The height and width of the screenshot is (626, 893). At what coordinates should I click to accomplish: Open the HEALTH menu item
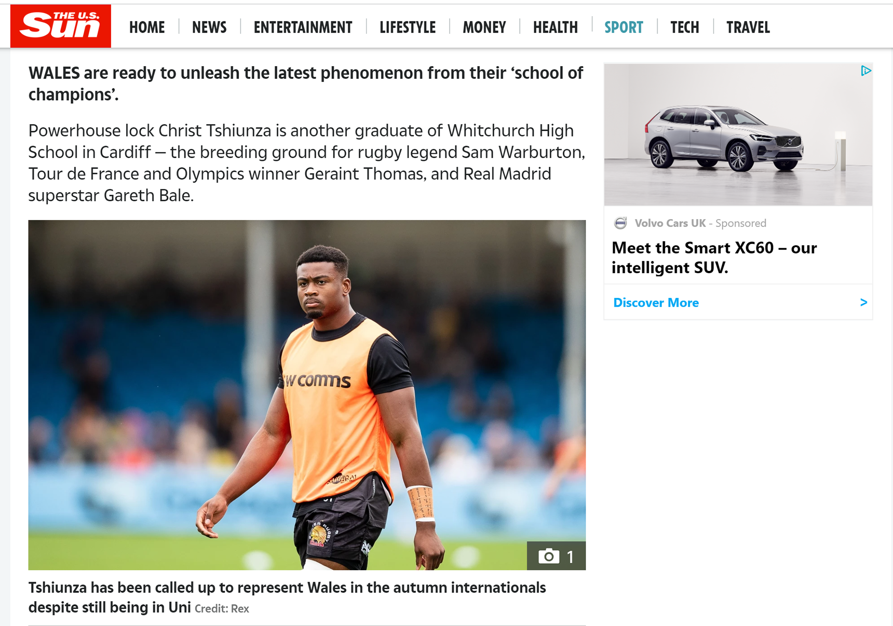(555, 27)
